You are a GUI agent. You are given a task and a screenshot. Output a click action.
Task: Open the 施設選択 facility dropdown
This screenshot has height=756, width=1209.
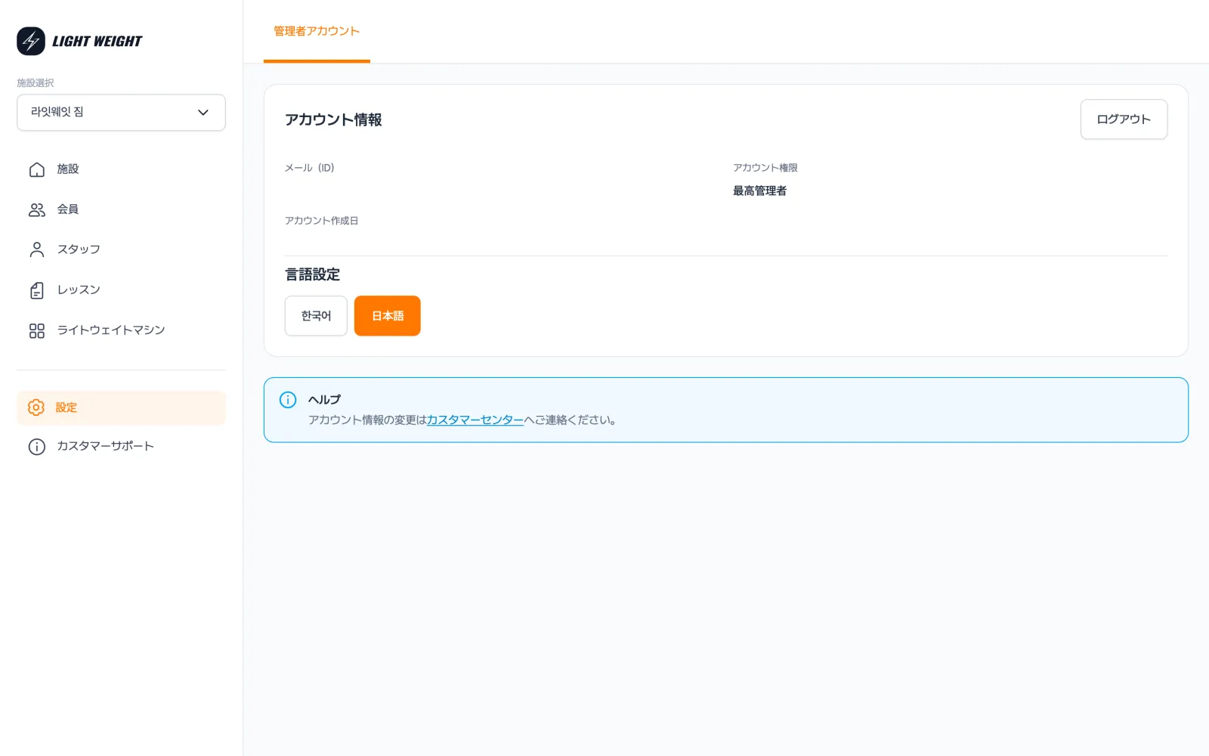tap(121, 113)
